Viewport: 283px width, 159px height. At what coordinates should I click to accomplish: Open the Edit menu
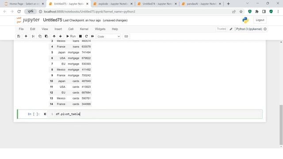(x=33, y=29)
